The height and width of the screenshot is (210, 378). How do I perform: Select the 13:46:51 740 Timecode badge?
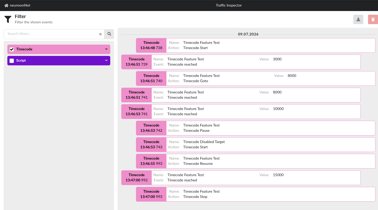[x=151, y=78]
